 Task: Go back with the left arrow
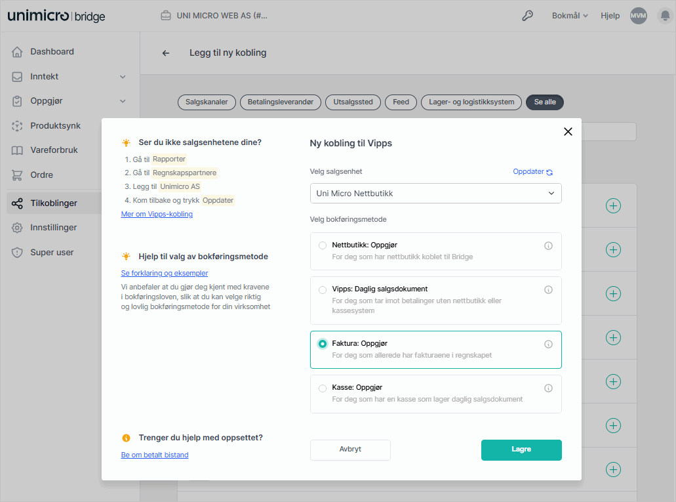[x=165, y=53]
